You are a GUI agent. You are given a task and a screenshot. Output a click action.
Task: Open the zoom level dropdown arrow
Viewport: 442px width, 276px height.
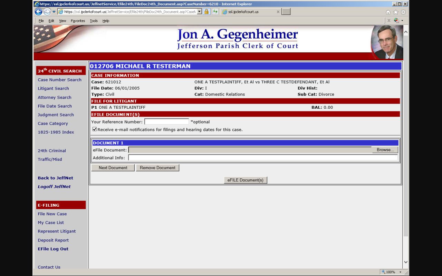click(400, 272)
